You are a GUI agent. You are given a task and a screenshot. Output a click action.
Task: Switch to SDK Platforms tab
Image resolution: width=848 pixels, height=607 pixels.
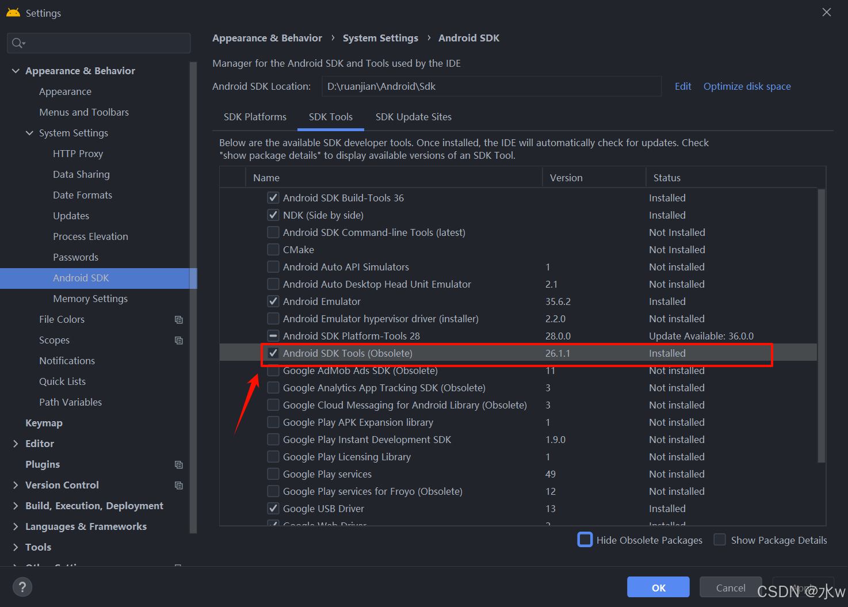pos(255,117)
